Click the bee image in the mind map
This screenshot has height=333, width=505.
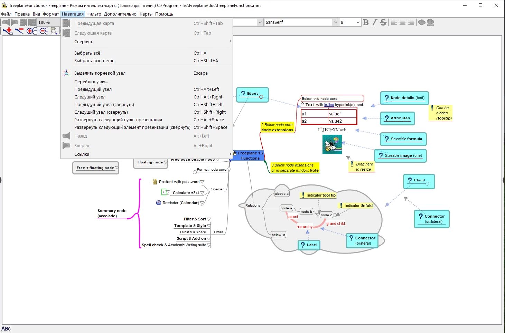tap(332, 144)
